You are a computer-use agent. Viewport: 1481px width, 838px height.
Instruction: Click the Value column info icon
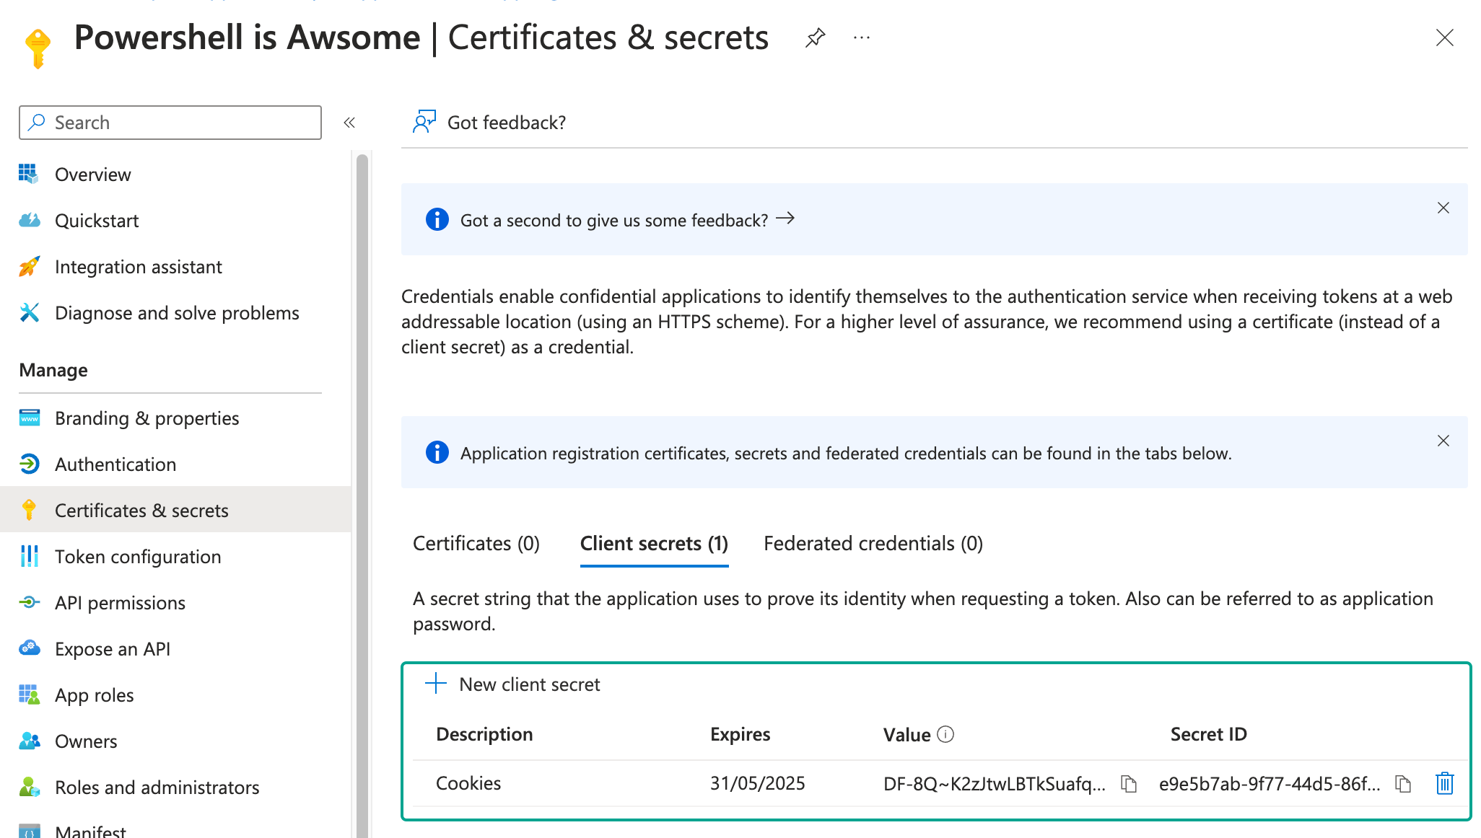[945, 734]
